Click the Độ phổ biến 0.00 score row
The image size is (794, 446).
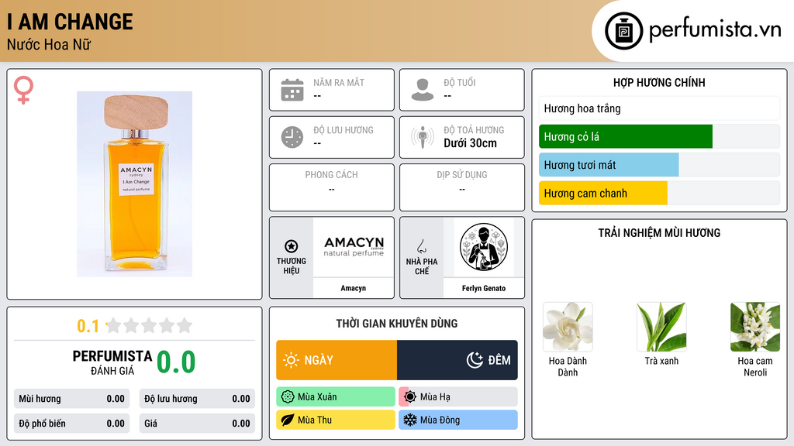(x=71, y=424)
